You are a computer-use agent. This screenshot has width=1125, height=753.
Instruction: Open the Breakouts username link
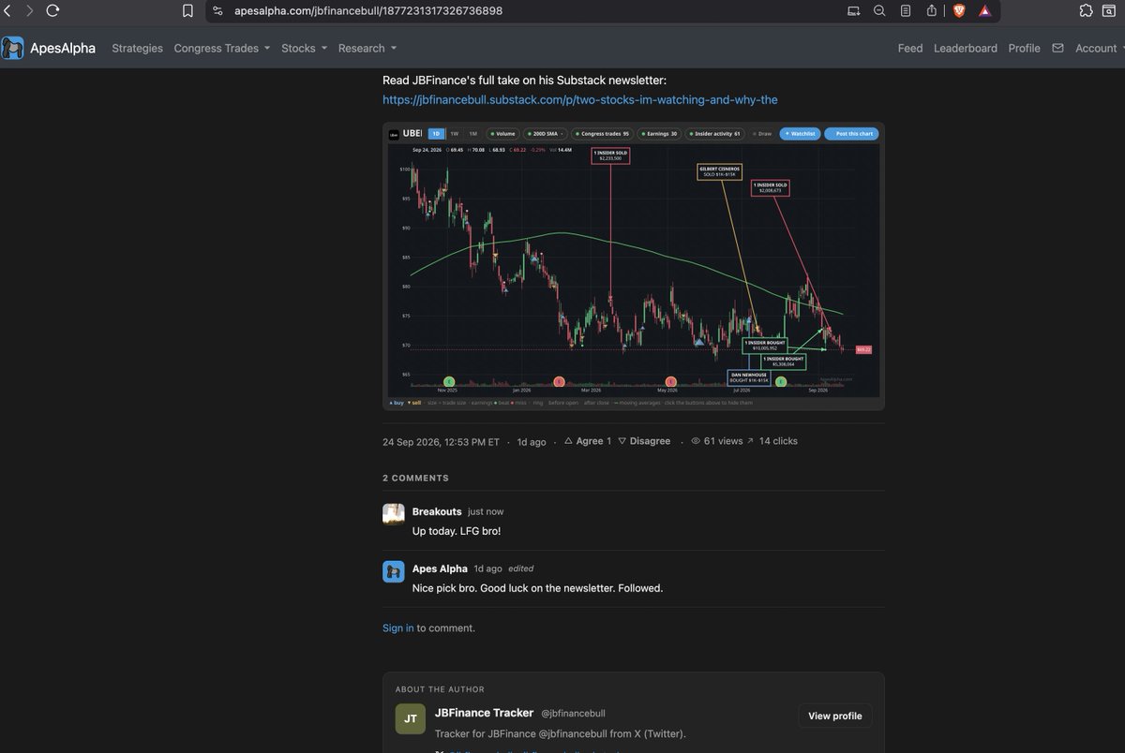pos(437,511)
